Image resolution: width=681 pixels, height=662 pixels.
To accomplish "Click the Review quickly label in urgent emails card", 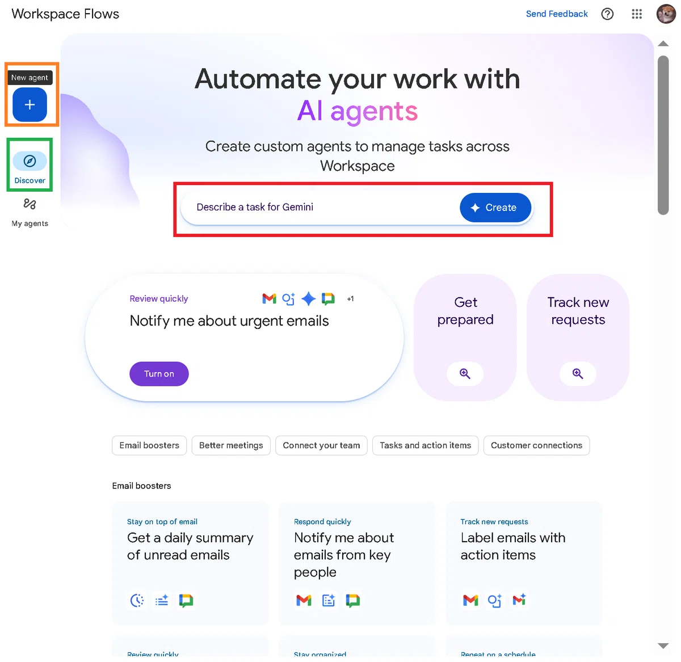I will (158, 298).
